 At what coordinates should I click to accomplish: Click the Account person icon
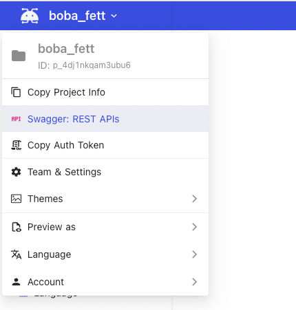pos(16,282)
